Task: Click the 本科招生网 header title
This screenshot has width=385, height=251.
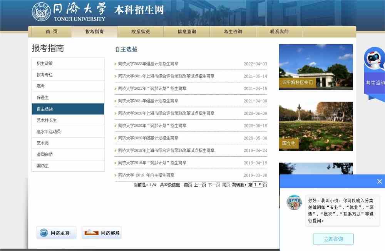Action: [139, 10]
